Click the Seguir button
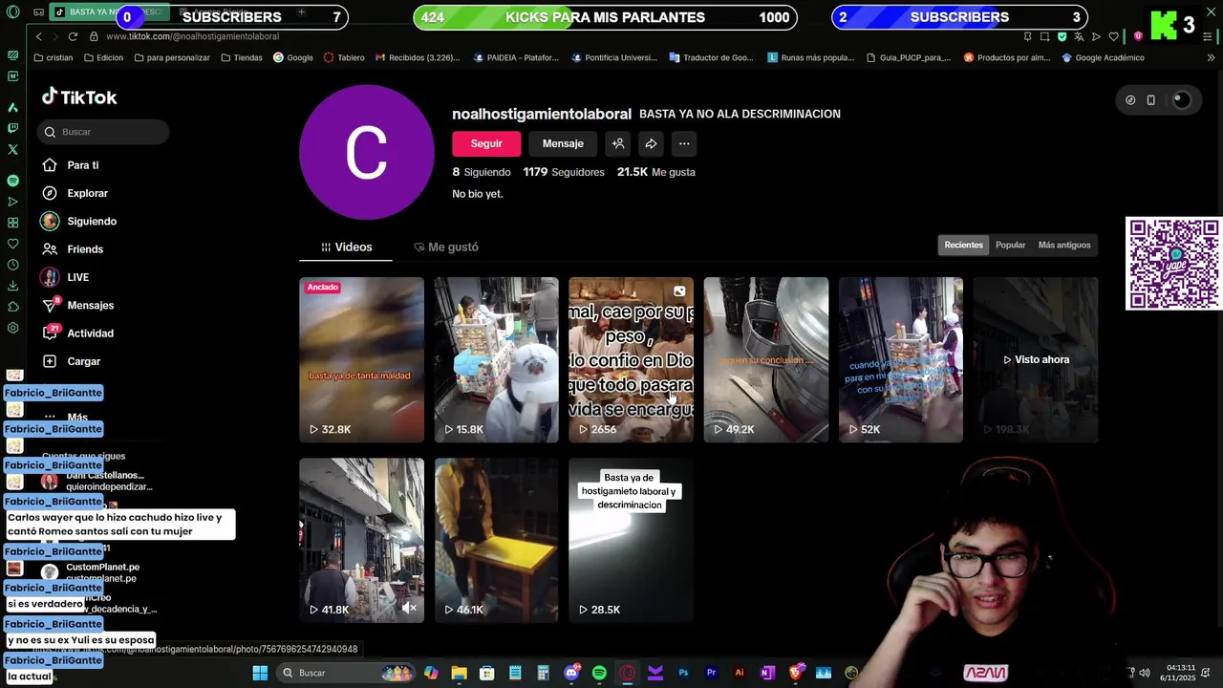This screenshot has height=688, width=1223. coord(486,143)
